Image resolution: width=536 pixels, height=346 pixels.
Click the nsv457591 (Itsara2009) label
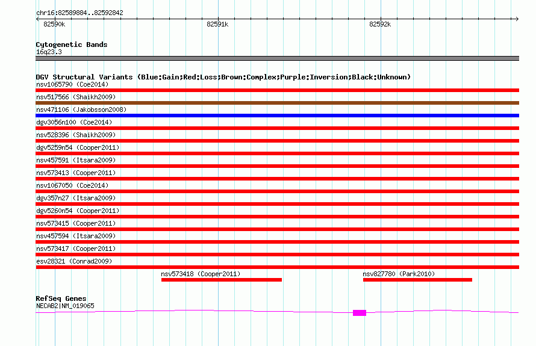[76, 160]
